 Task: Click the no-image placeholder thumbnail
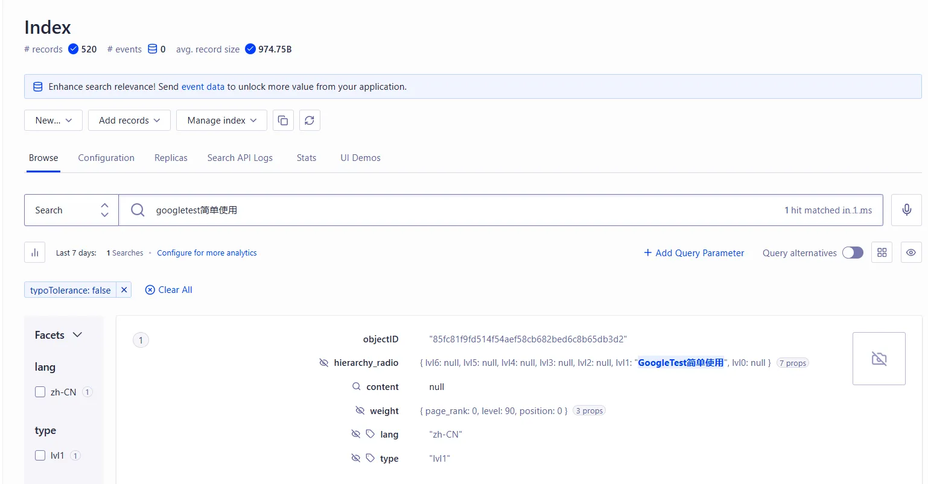click(879, 359)
